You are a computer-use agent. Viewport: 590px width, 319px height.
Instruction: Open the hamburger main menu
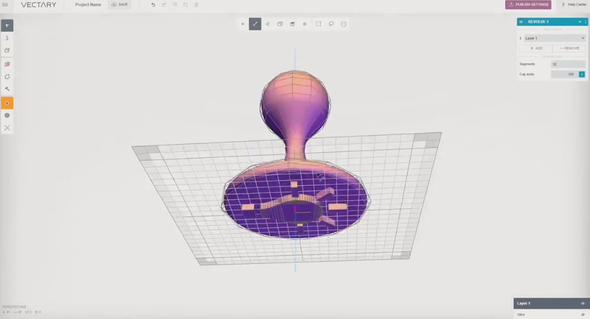pos(5,5)
